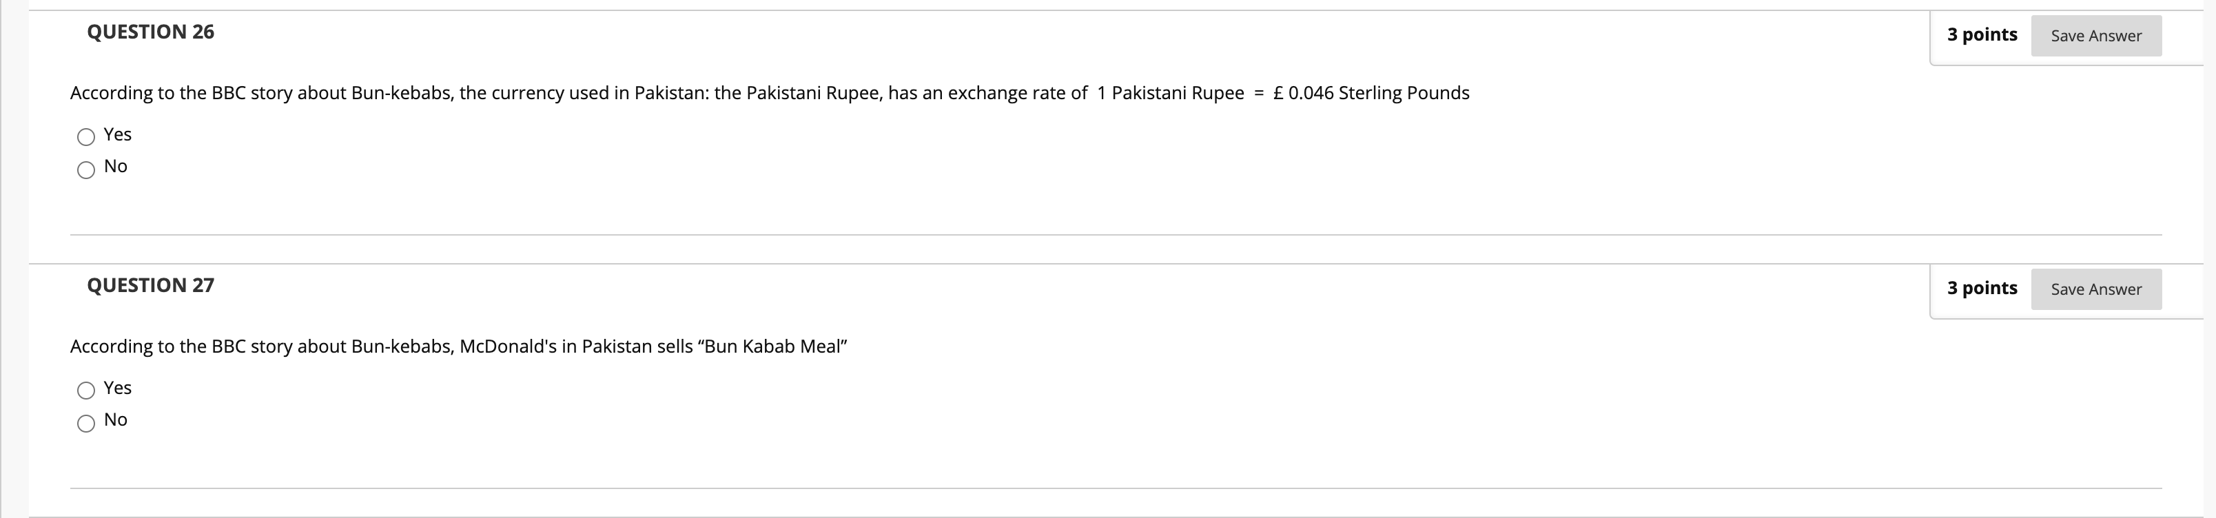Click Save Answer for Question 27
This screenshot has height=518, width=2216.
2096,289
